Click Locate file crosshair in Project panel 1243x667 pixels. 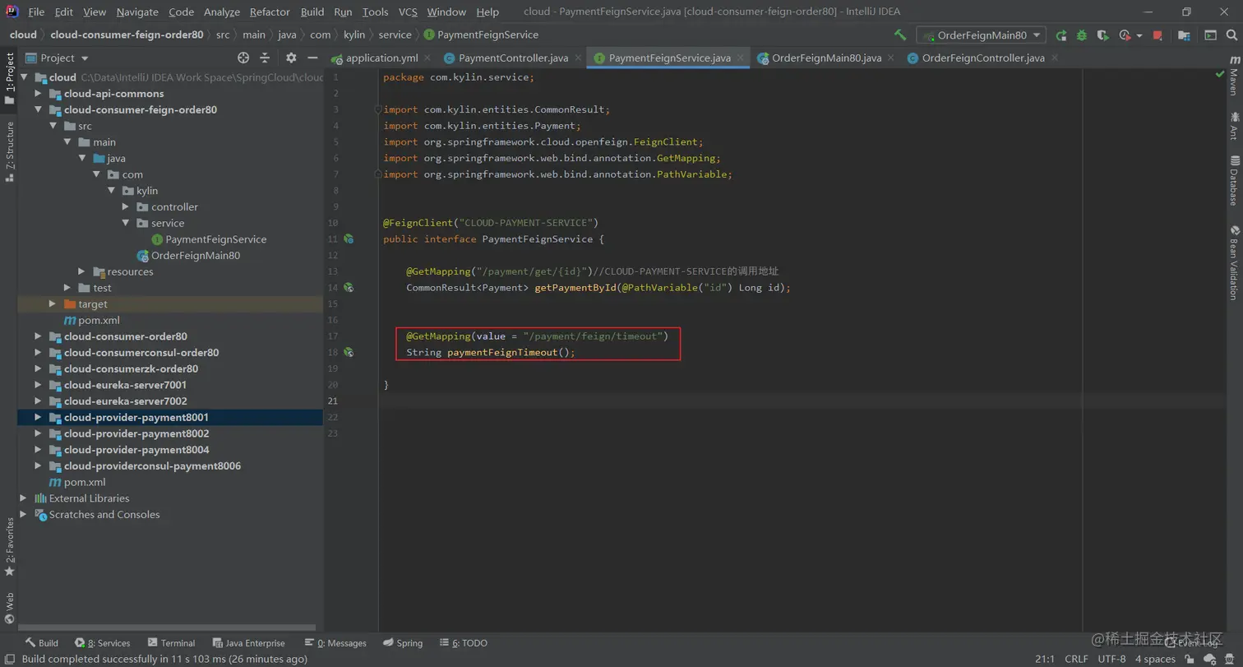(243, 58)
